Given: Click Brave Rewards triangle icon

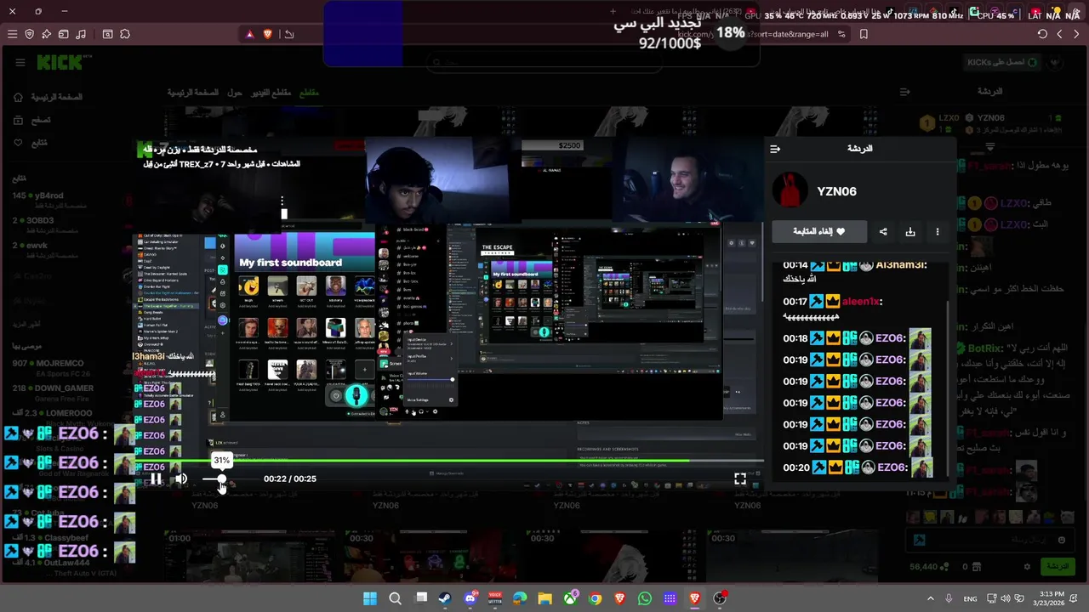Looking at the screenshot, I should coord(250,34).
